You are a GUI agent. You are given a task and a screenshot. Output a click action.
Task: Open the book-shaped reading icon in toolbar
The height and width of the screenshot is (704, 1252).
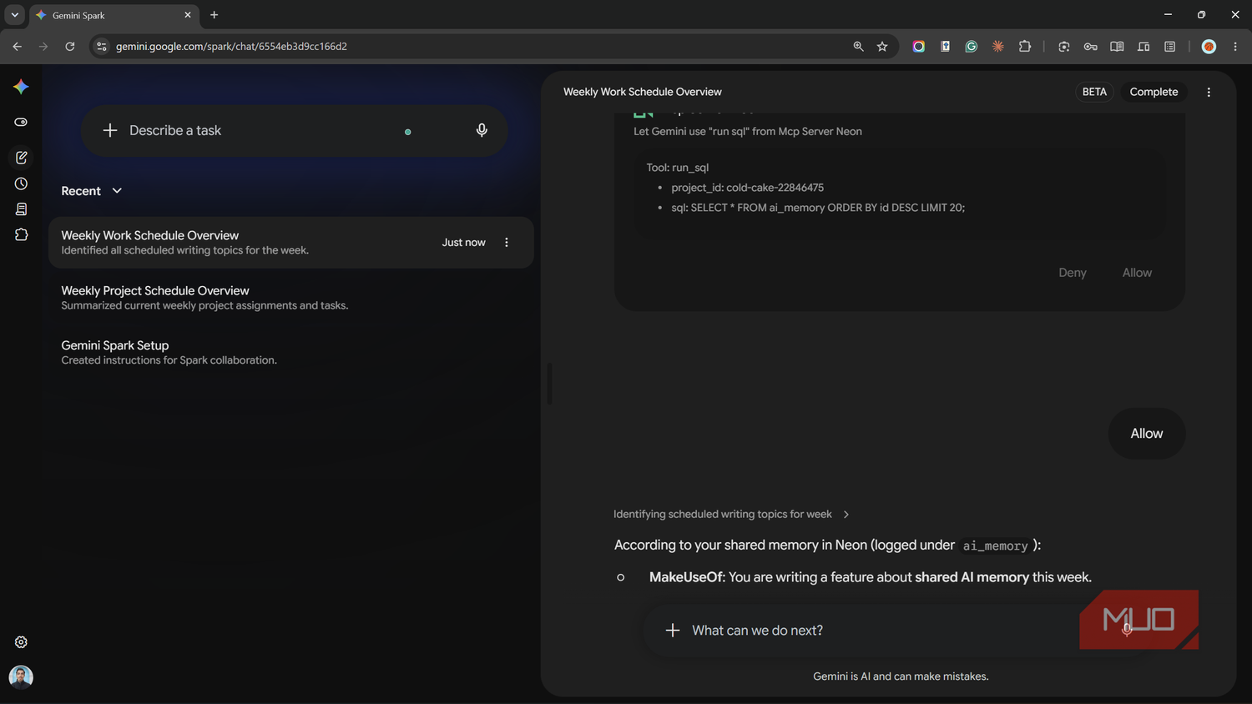pyautogui.click(x=1117, y=47)
